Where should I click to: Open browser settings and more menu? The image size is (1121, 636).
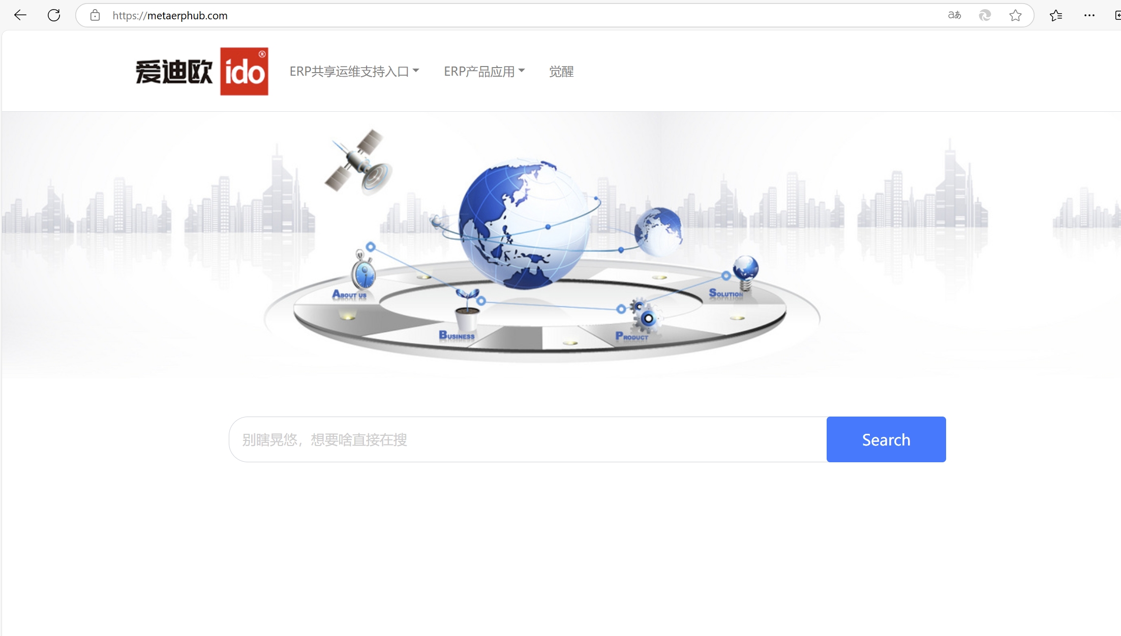(x=1089, y=15)
